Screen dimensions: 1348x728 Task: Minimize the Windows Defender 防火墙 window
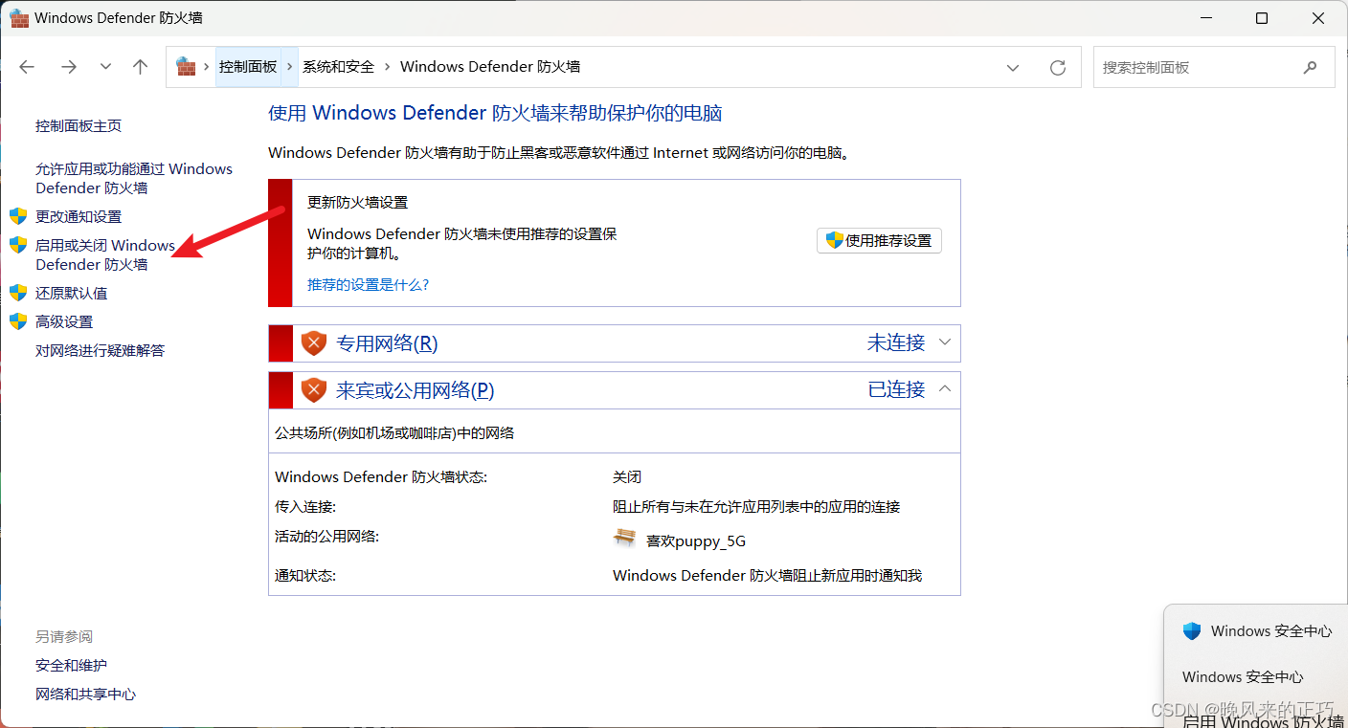coord(1207,18)
